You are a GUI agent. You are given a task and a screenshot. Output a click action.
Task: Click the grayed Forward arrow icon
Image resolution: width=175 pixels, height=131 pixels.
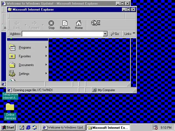pos(34,23)
